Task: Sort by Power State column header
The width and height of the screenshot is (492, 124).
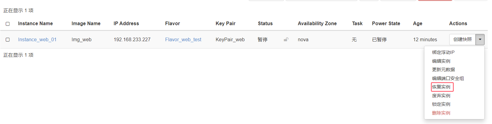Action: pyautogui.click(x=386, y=24)
